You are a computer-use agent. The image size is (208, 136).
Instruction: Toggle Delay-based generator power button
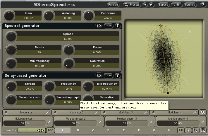click(x=99, y=75)
